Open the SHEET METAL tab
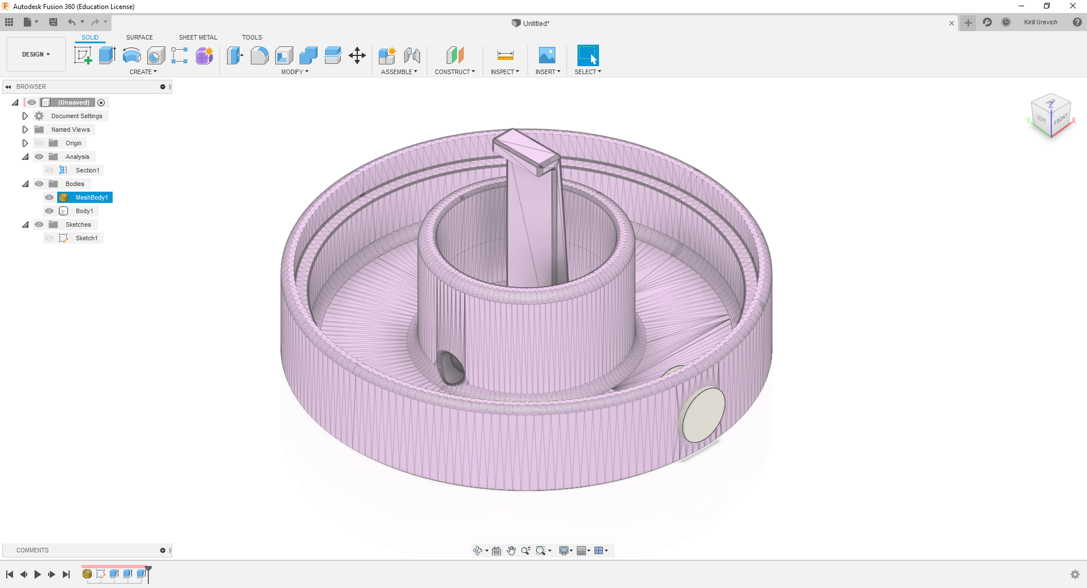 click(198, 37)
